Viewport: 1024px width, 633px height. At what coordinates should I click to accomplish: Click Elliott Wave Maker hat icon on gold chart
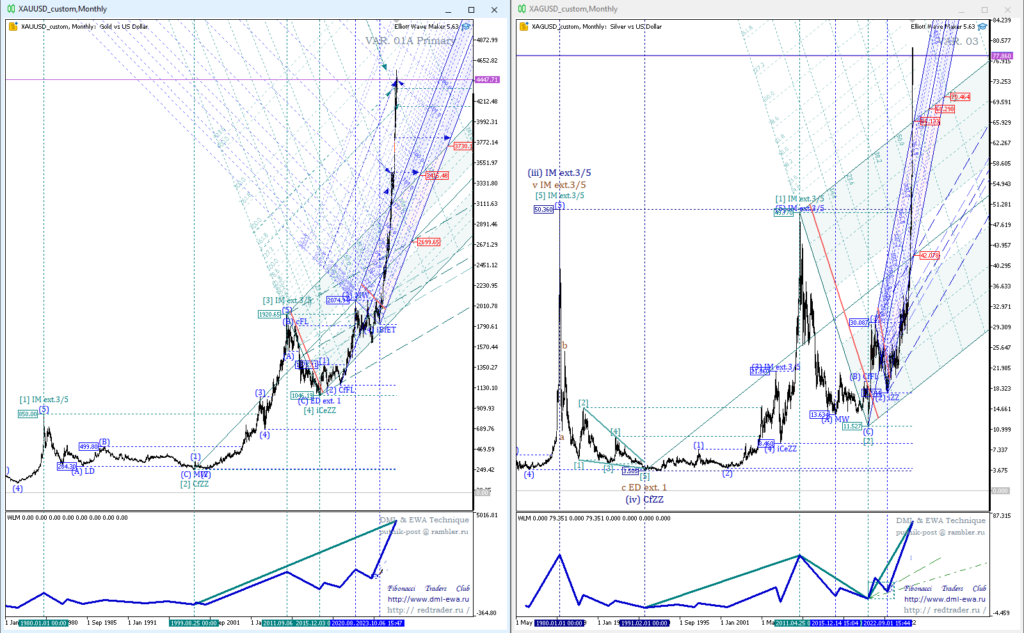pos(466,27)
